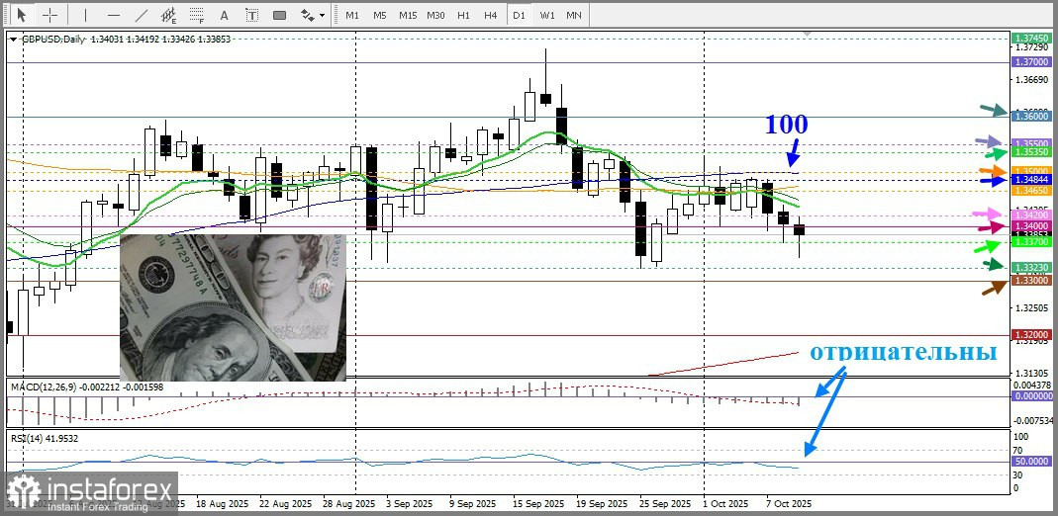Screen dimensions: 1058x516
Task: Click 3 Sep 2025 on time axis
Action: 408,504
